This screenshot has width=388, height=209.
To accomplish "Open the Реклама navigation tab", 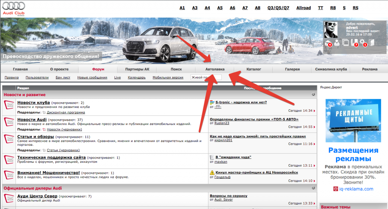I will coord(369,69).
